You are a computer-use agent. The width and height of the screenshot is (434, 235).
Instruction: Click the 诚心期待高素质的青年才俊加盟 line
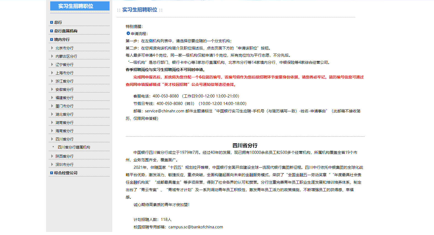click(x=161, y=205)
